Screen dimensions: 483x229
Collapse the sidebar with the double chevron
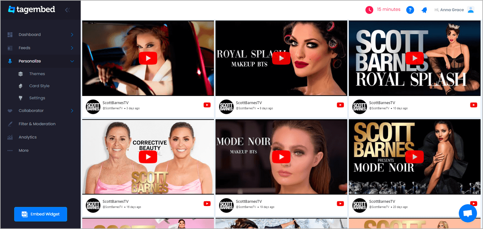point(67,10)
